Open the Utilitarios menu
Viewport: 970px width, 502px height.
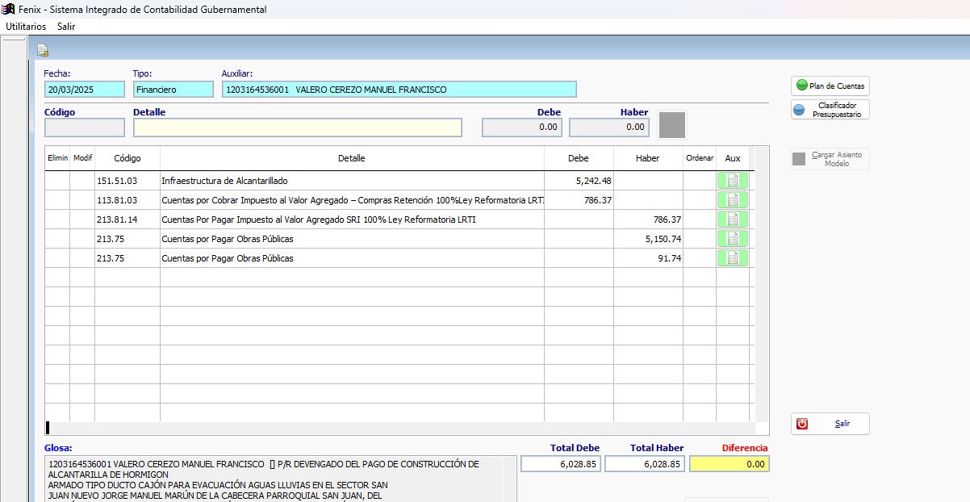tap(26, 27)
